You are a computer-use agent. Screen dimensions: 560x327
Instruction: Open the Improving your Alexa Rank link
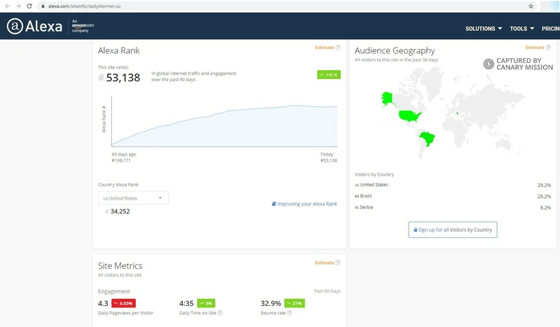304,204
